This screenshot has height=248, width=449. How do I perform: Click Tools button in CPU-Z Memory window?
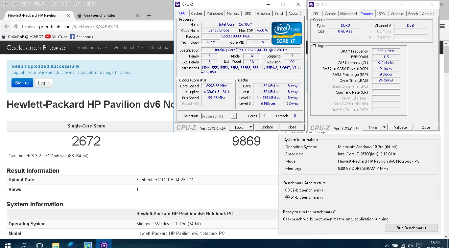pyautogui.click(x=372, y=127)
